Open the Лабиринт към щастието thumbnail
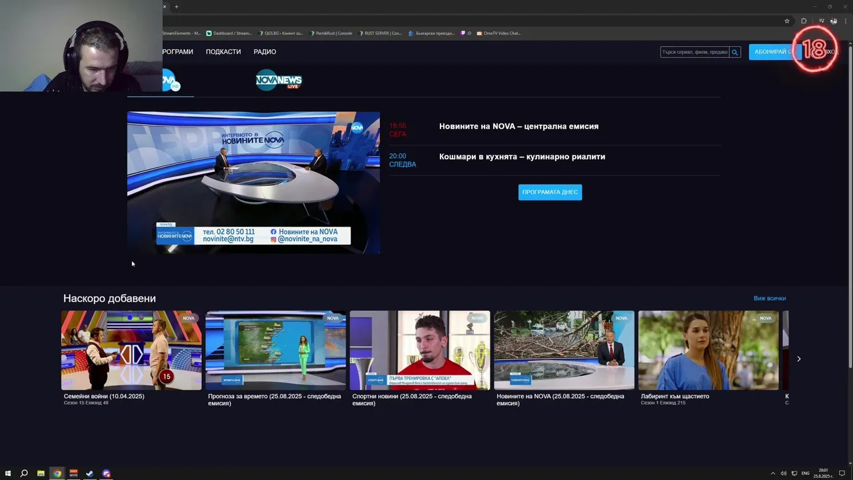The width and height of the screenshot is (853, 480). pos(708,350)
